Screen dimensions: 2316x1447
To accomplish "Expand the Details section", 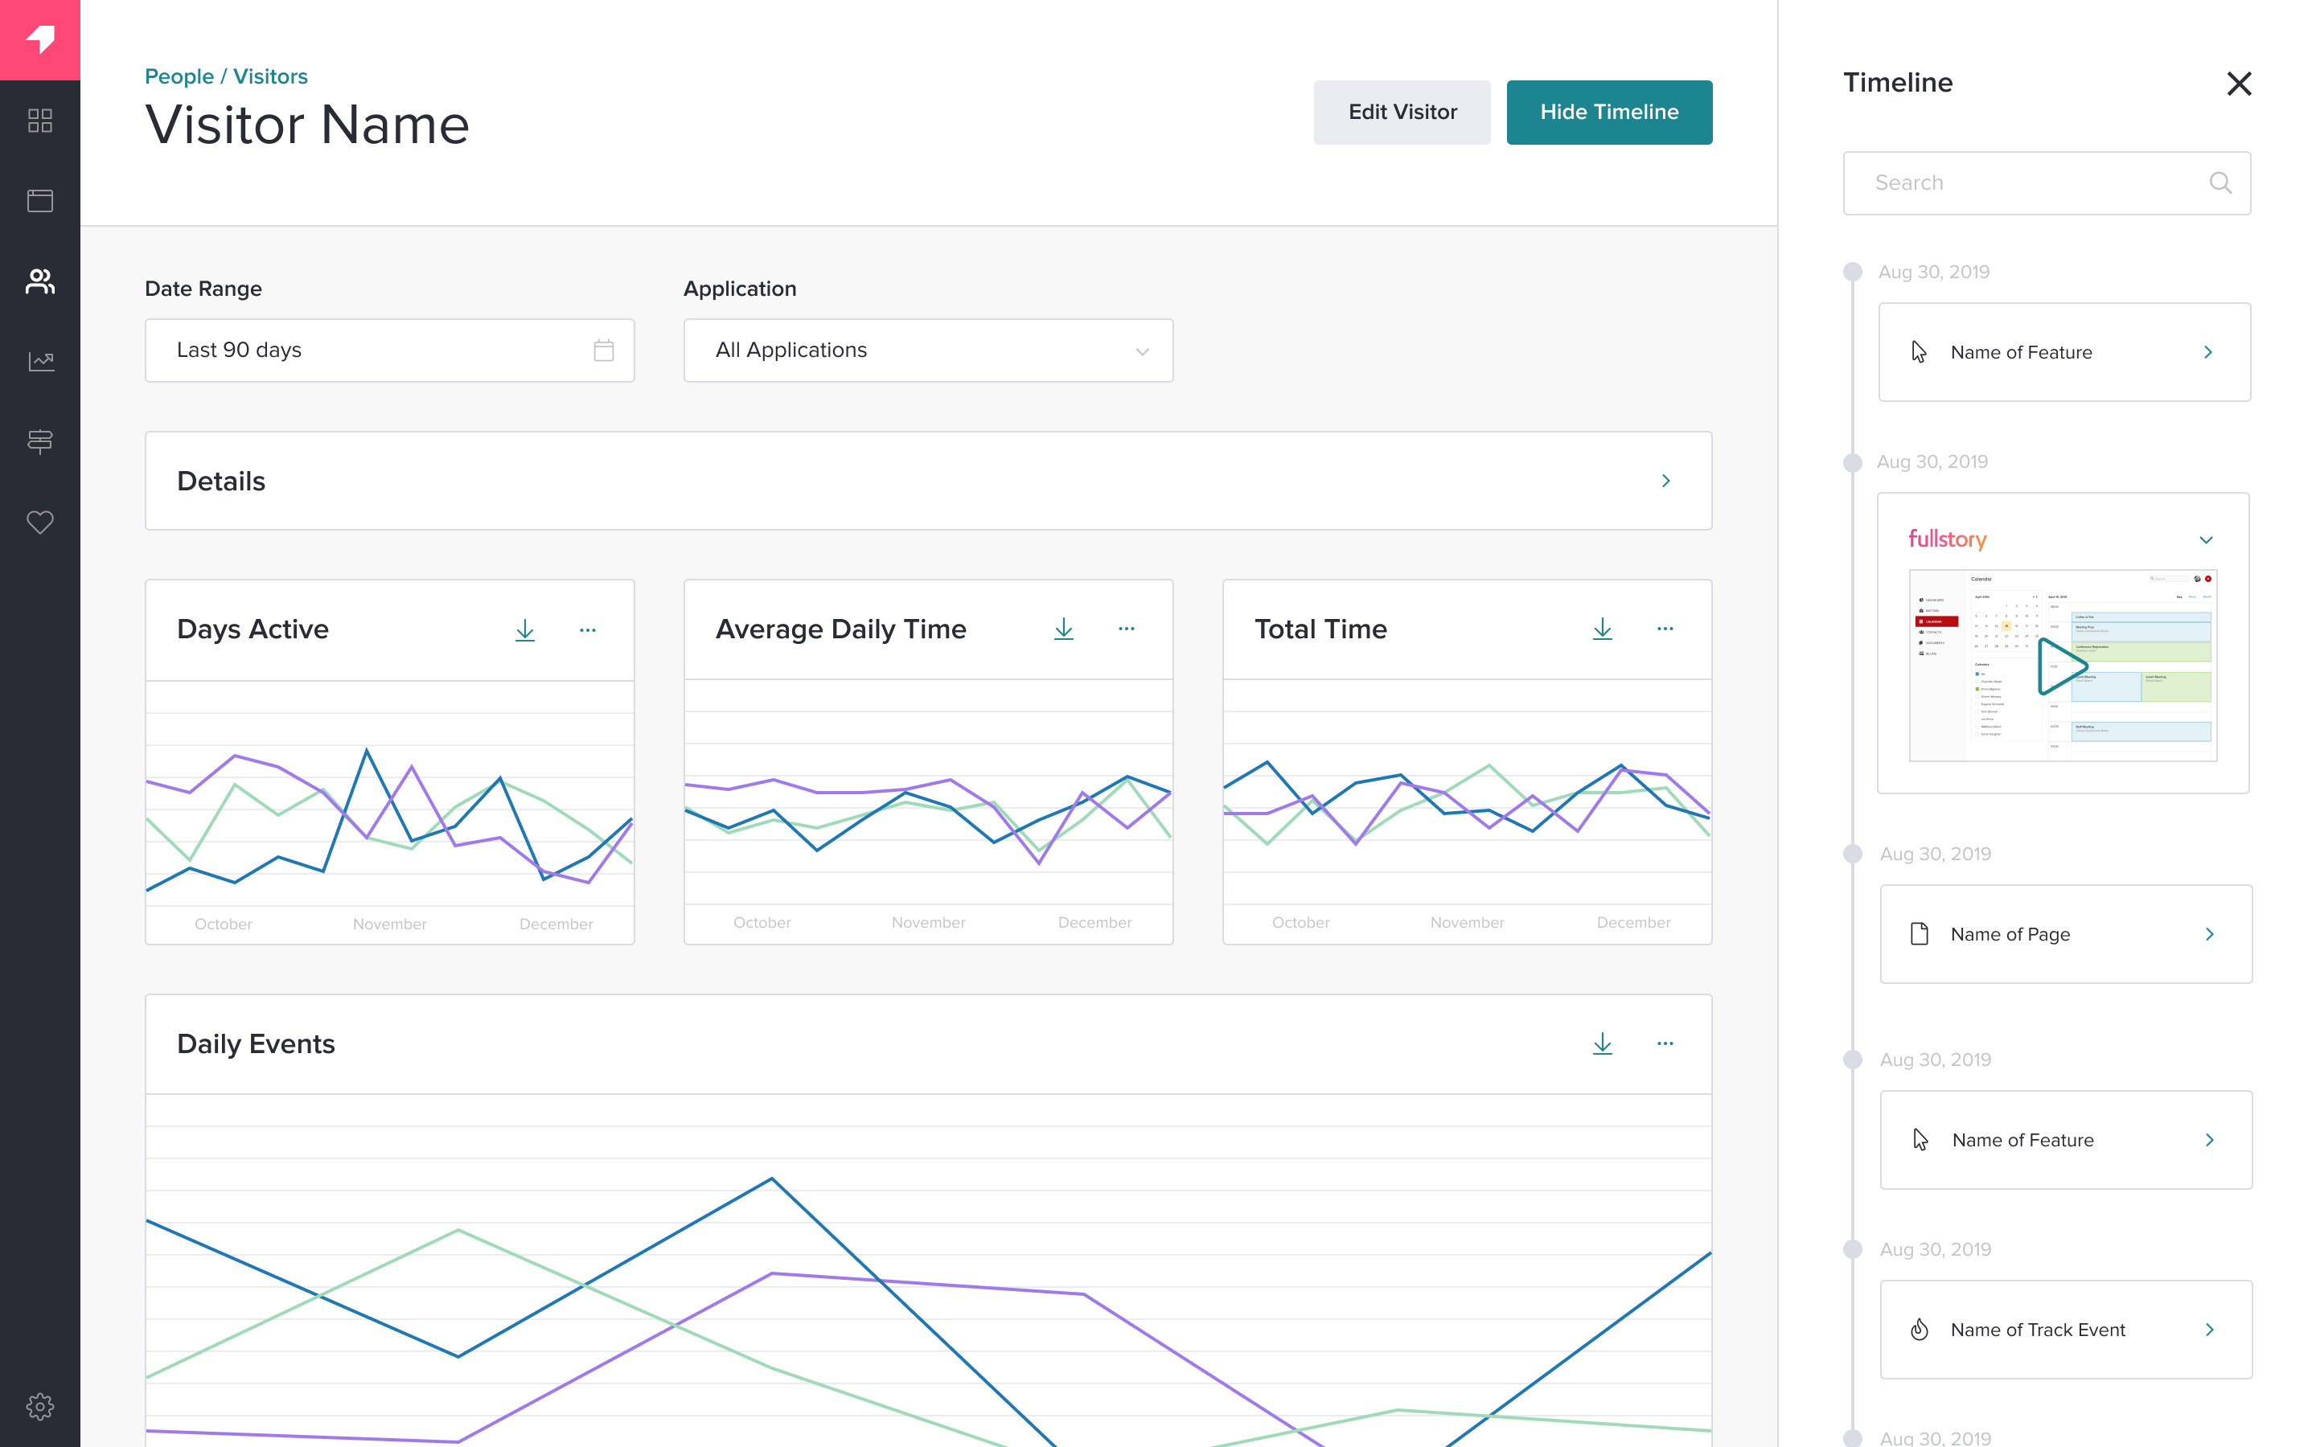I will click(1665, 481).
